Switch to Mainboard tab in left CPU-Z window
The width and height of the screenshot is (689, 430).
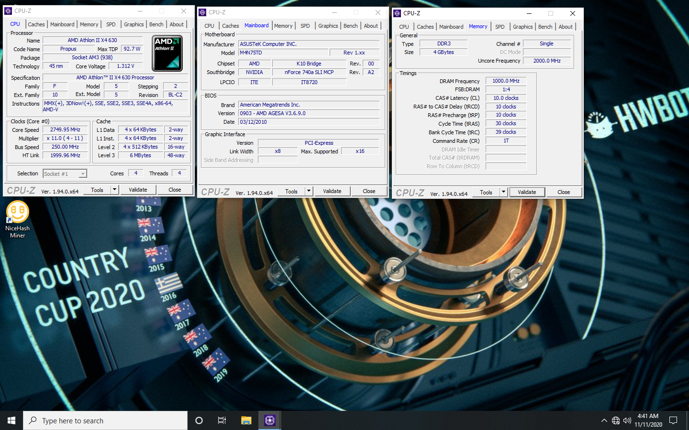tap(62, 24)
